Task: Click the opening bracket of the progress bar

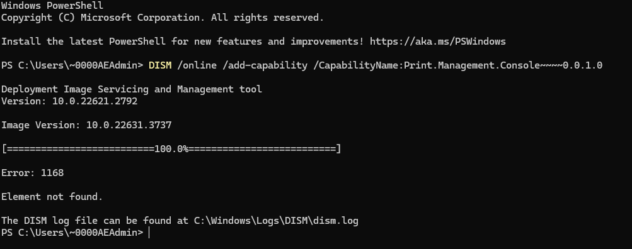Action: pyautogui.click(x=4, y=149)
